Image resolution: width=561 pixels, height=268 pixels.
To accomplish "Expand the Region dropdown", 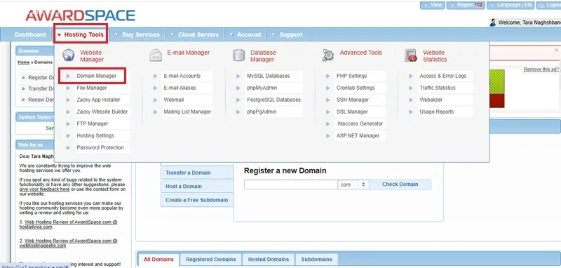I will pos(466,5).
